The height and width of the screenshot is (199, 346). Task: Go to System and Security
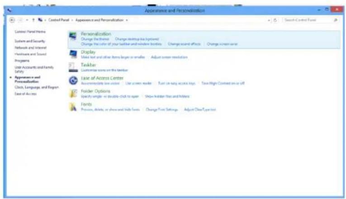[x=30, y=41]
